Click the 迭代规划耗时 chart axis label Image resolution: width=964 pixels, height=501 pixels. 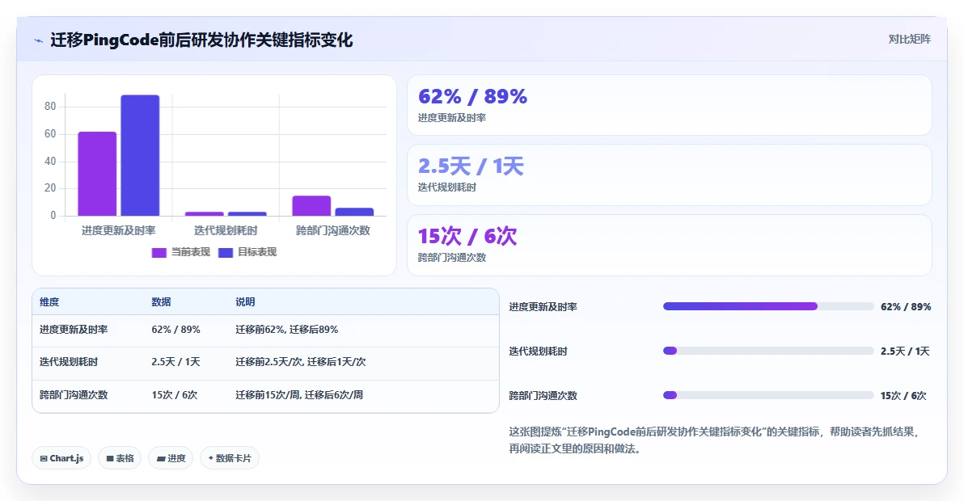pos(226,231)
